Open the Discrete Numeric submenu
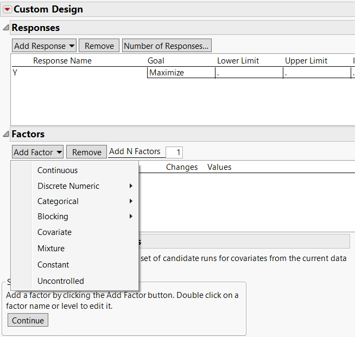The image size is (355, 337). tap(68, 186)
